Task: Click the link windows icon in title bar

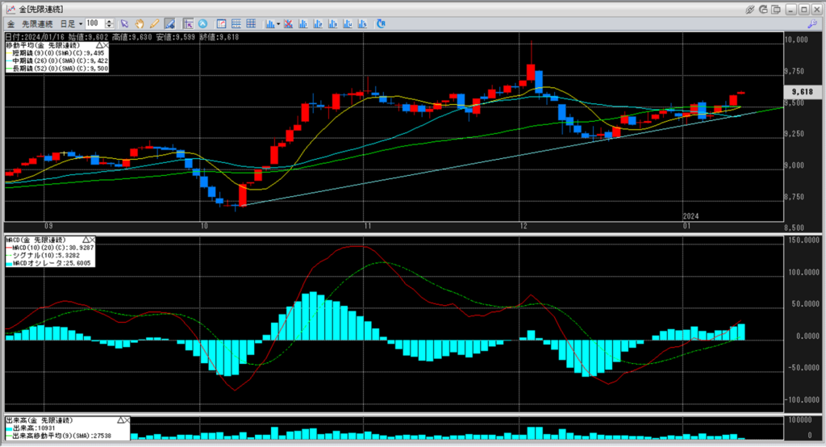Action: (751, 8)
